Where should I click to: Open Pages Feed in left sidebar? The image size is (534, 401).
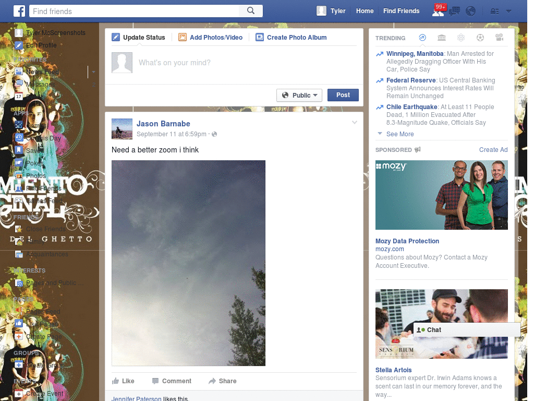click(43, 312)
